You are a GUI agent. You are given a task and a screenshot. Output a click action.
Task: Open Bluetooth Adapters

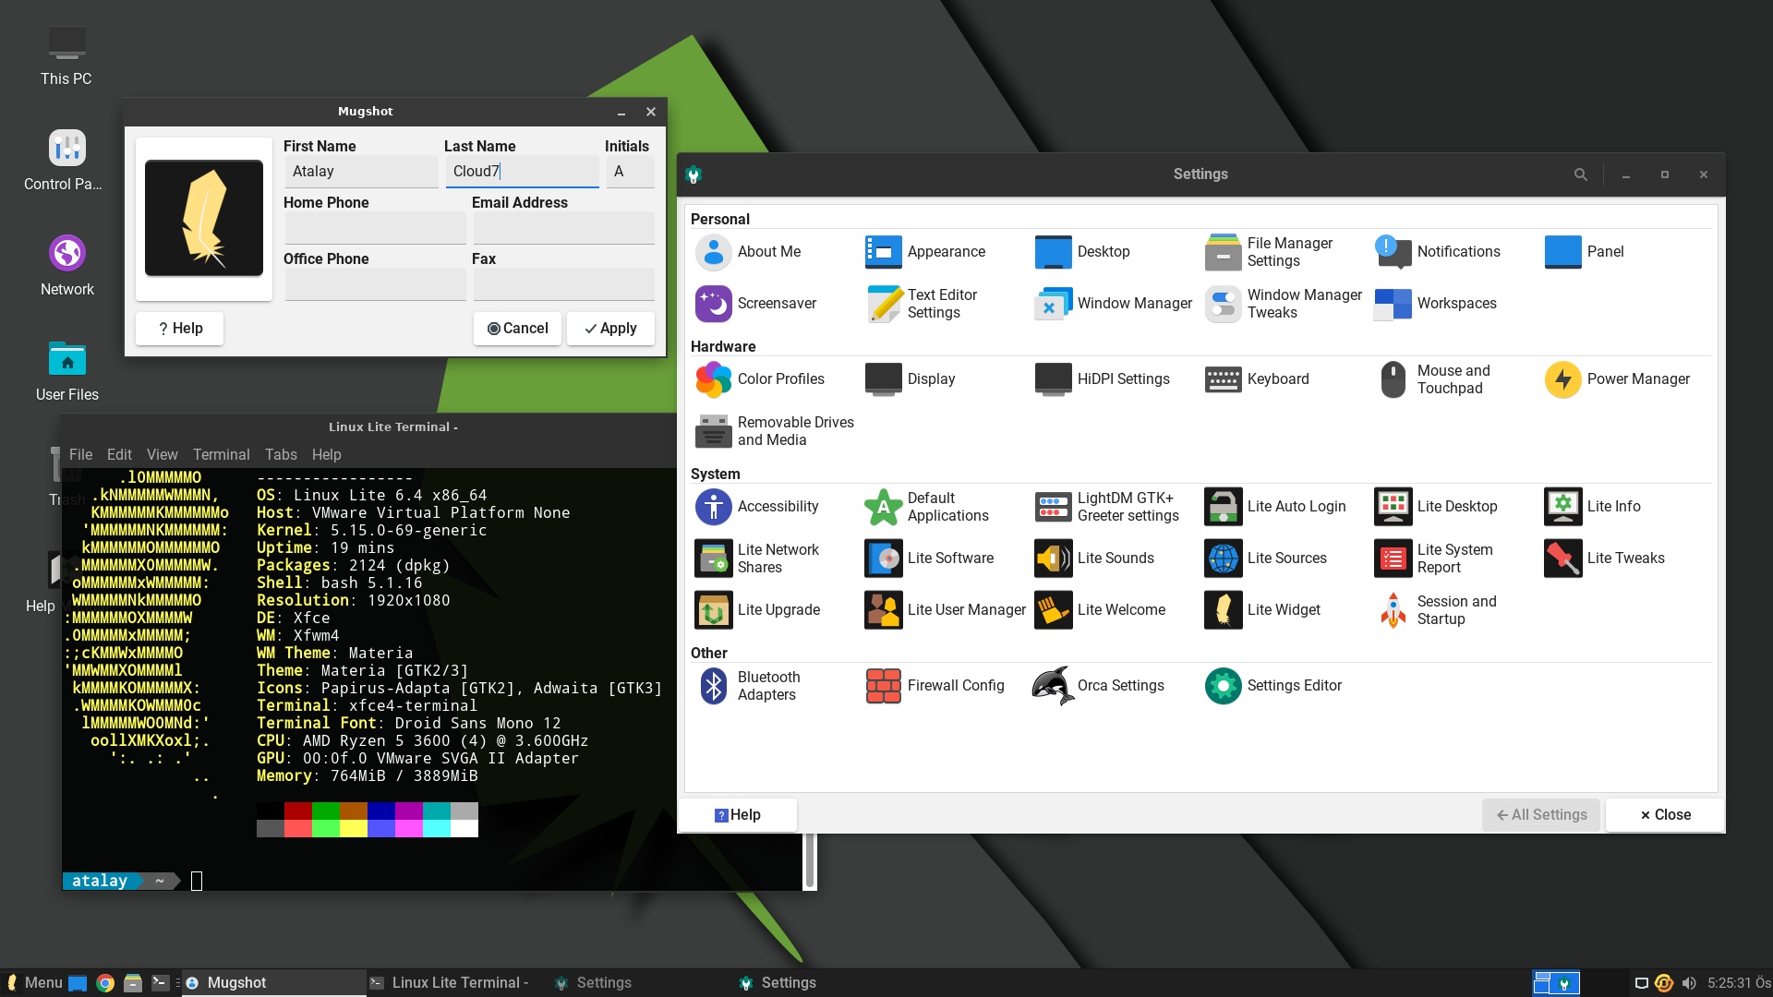click(749, 686)
